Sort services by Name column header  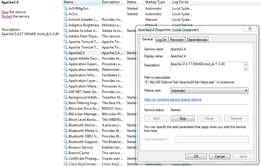click(x=81, y=2)
